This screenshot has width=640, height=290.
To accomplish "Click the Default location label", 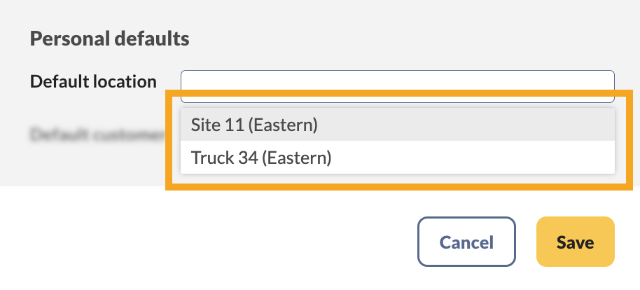I will (x=93, y=81).
